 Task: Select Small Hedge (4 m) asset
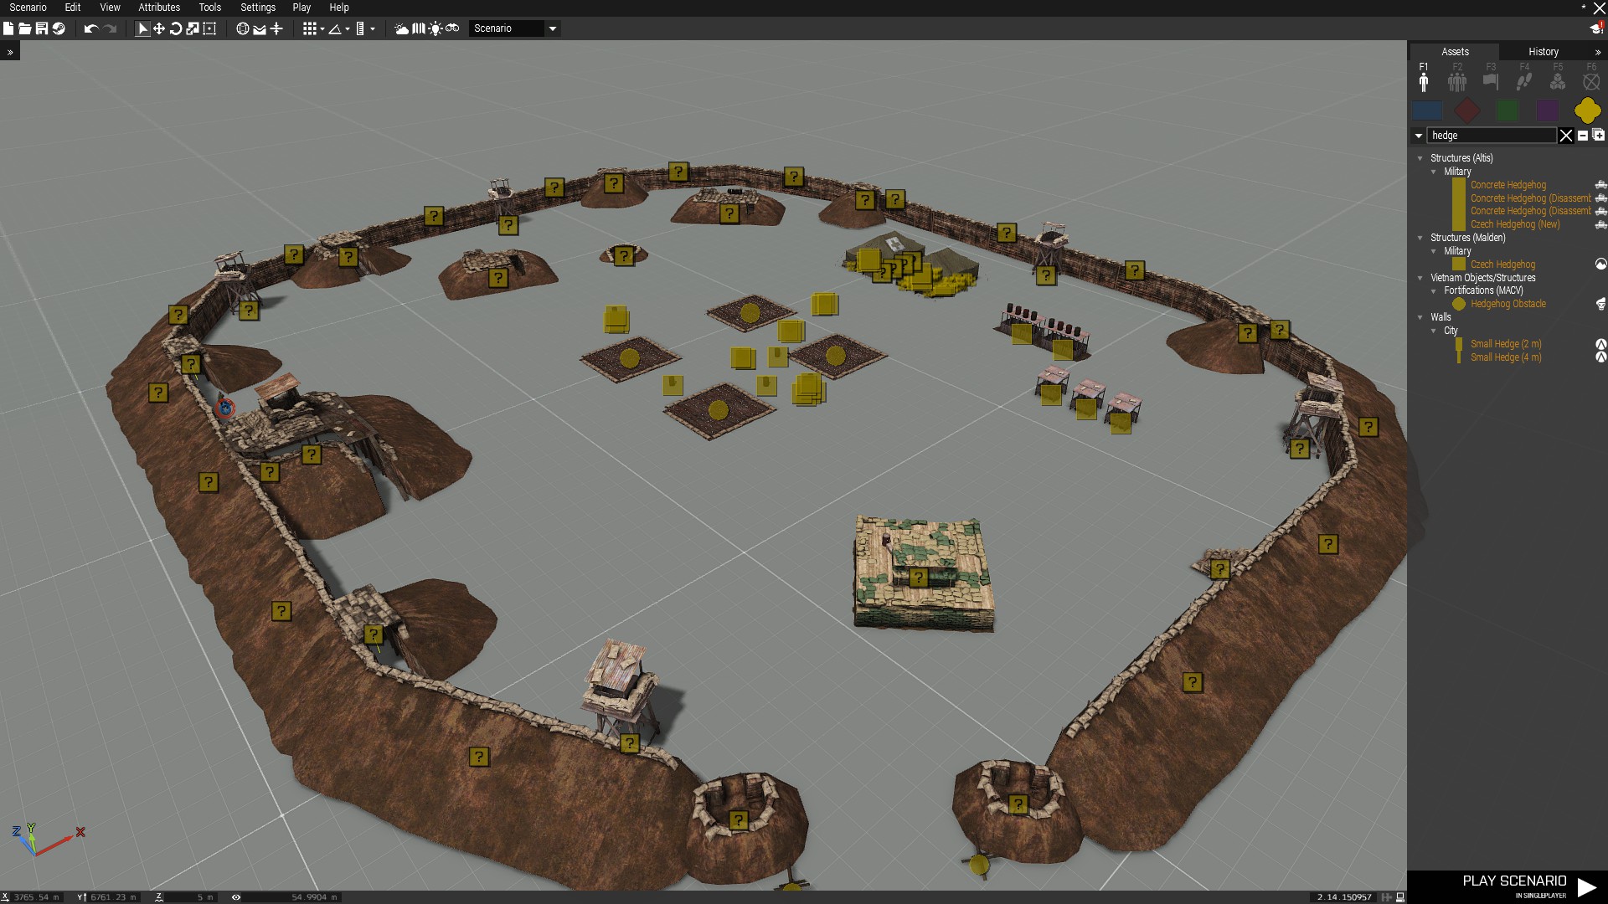click(x=1505, y=357)
